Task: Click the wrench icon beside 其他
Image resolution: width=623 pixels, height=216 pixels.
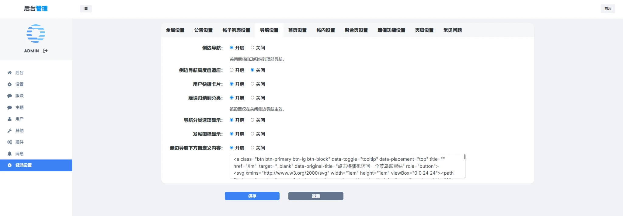Action: click(9, 131)
